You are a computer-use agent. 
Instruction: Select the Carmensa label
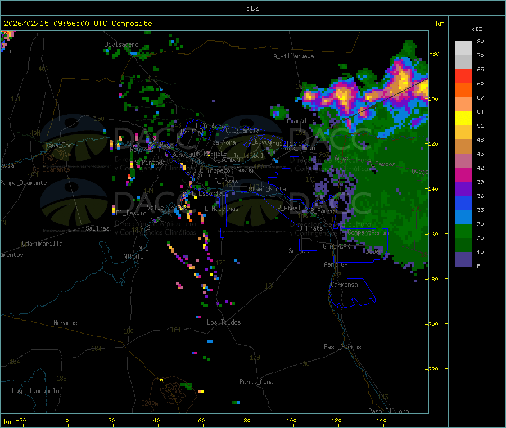344,285
